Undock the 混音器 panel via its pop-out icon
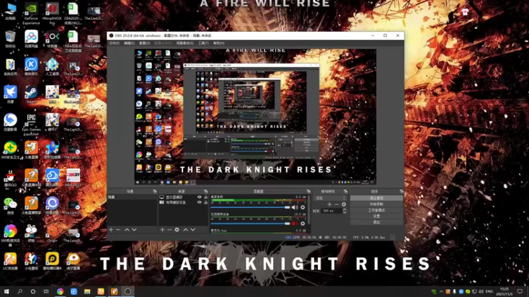The width and height of the screenshot is (529, 297). [x=308, y=191]
